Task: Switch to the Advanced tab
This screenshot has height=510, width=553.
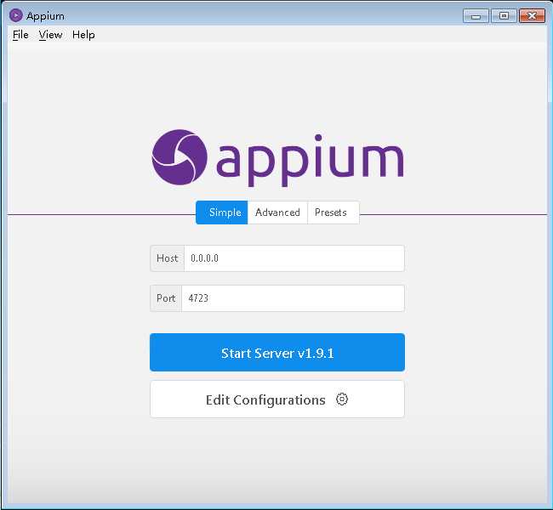Action: tap(277, 212)
